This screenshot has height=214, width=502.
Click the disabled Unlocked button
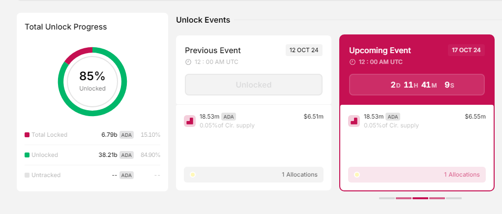(254, 85)
